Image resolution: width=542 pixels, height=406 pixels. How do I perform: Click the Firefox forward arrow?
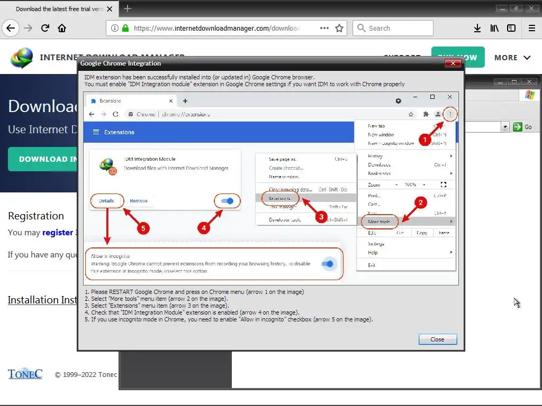28,28
